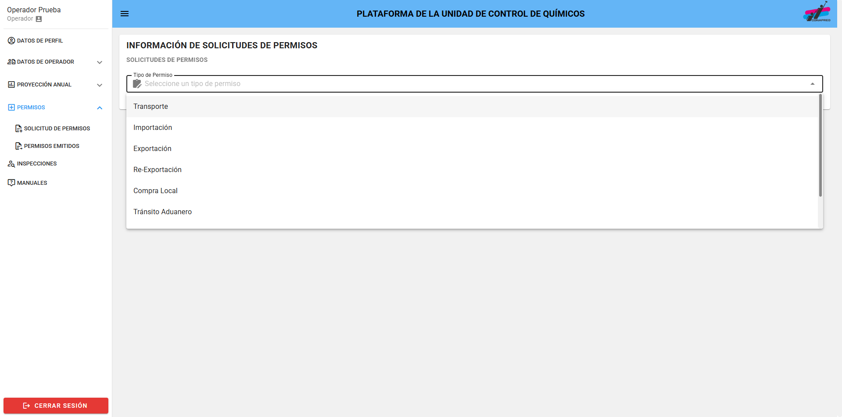
Task: Click the CONAPRED logo
Action: pos(817,12)
